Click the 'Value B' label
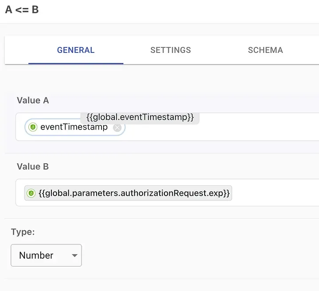319x291 pixels. tap(33, 167)
